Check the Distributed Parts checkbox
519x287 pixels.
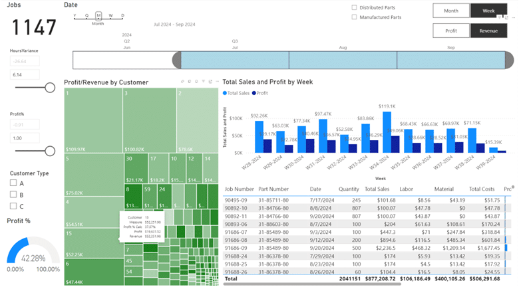(x=354, y=7)
